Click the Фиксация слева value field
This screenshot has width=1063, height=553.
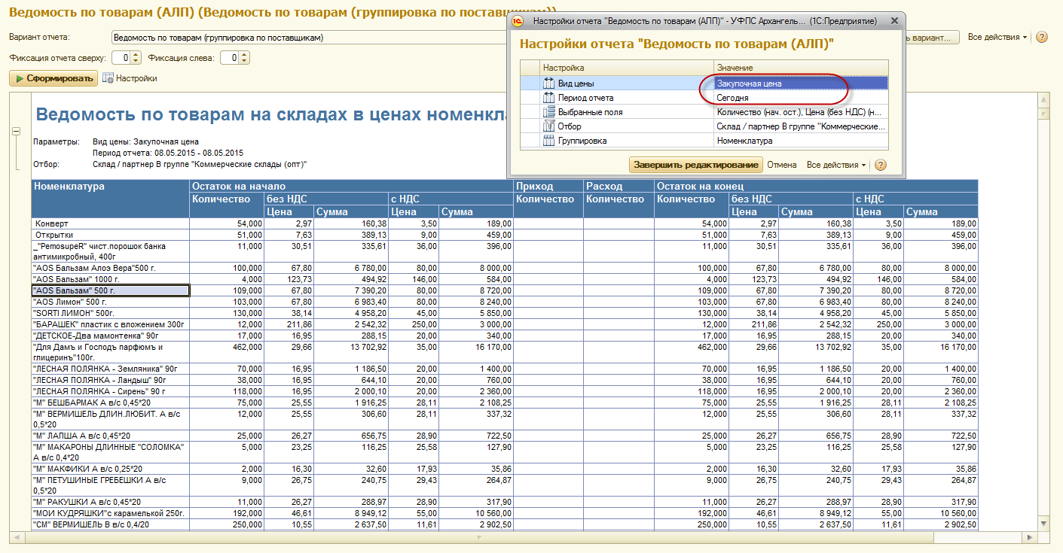tap(229, 58)
